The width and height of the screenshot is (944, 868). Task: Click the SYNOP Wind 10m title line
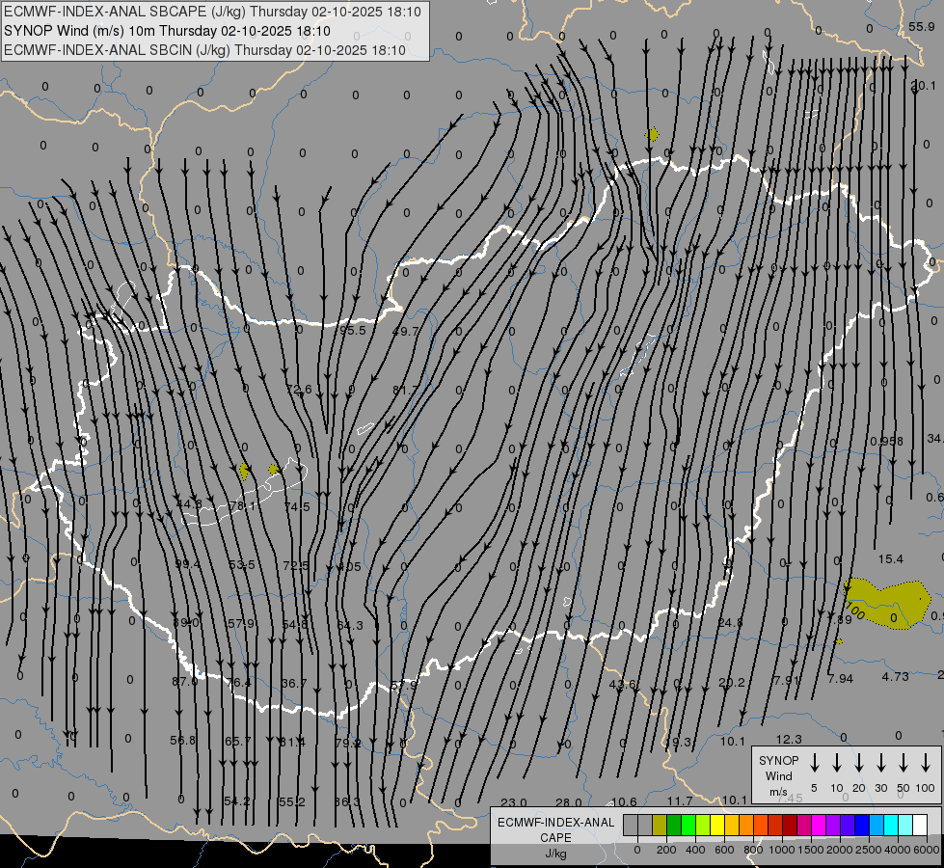167,31
